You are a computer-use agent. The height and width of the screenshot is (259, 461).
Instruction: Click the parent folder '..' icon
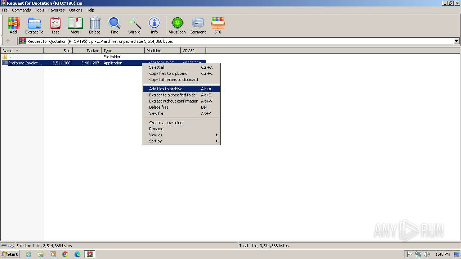pos(5,57)
